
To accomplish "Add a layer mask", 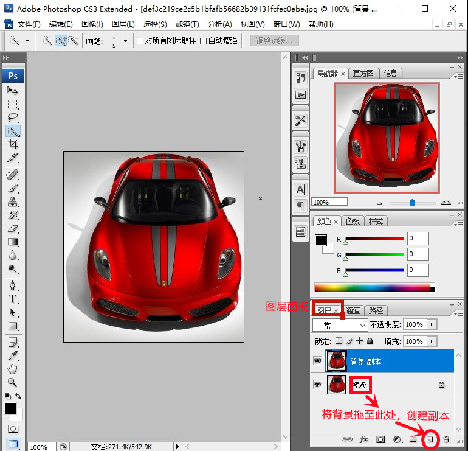I will pos(380,439).
